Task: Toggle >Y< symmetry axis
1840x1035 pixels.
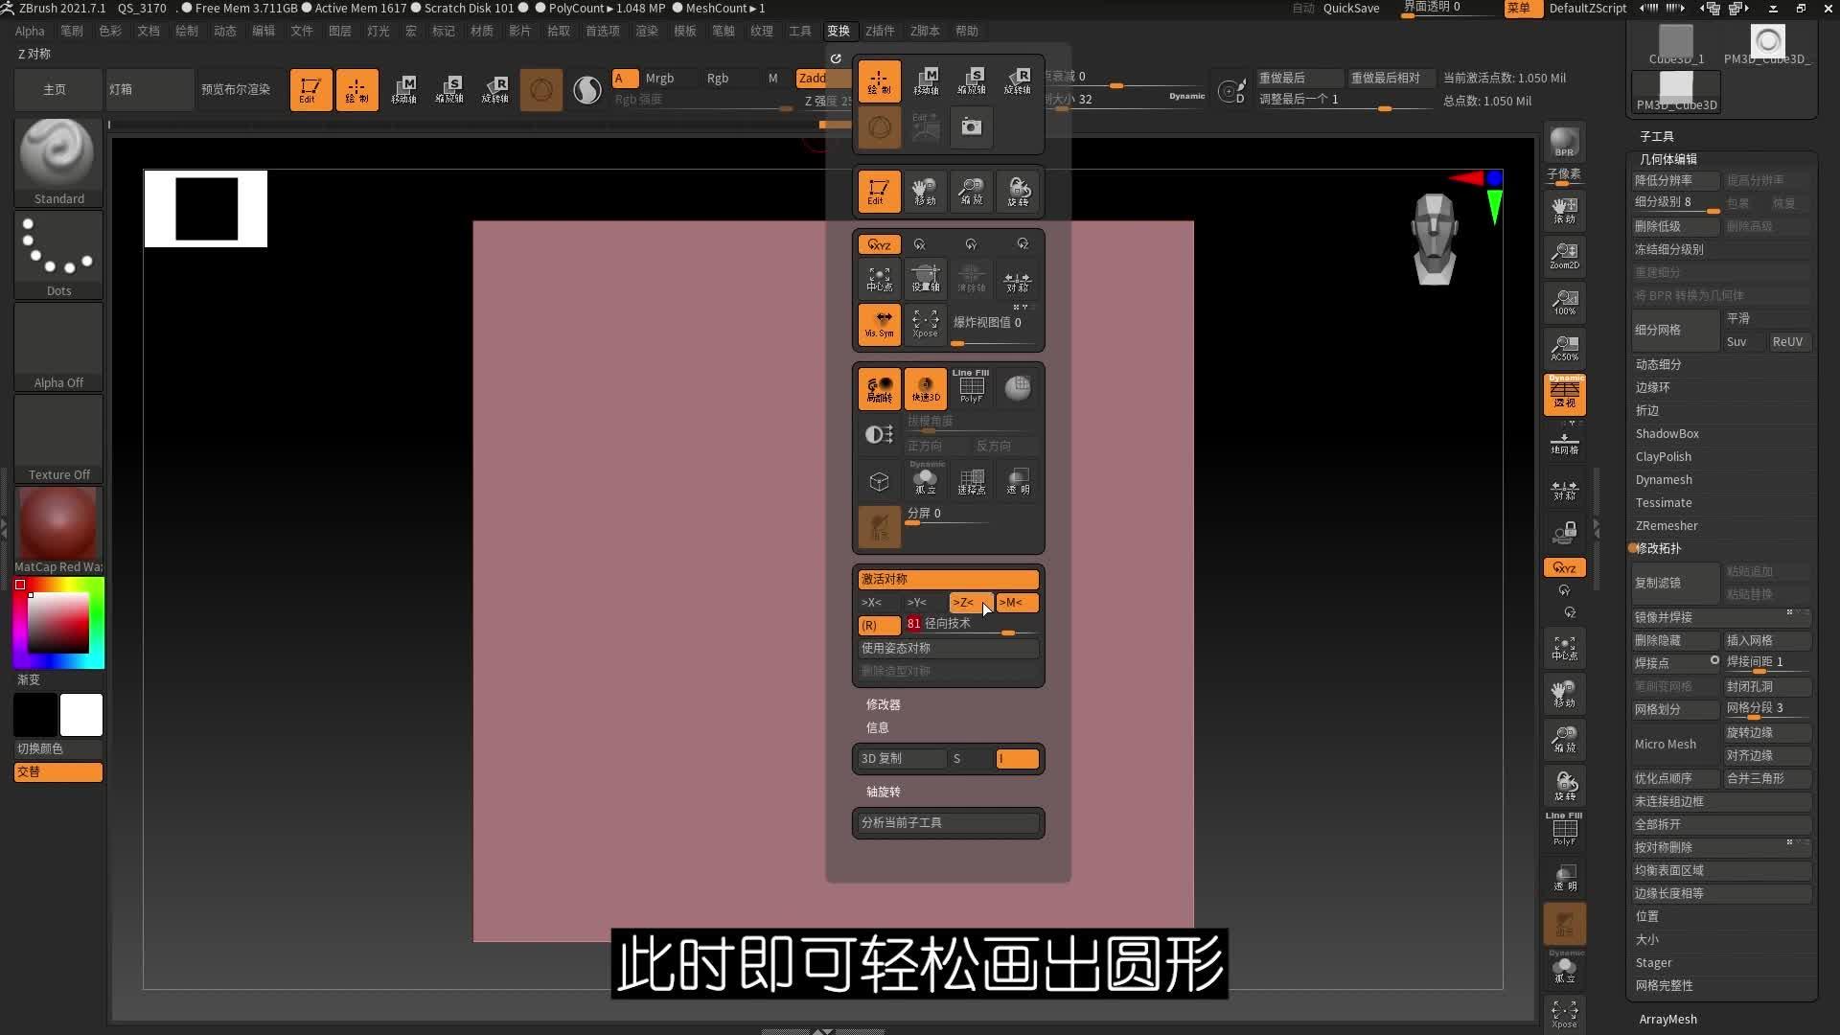Action: 917,603
